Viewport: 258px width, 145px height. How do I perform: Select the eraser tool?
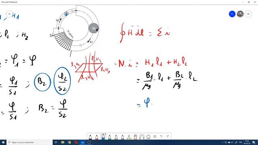135,137
